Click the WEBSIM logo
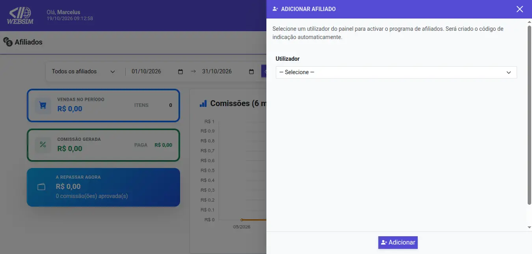Image resolution: width=532 pixels, height=254 pixels. tap(20, 16)
